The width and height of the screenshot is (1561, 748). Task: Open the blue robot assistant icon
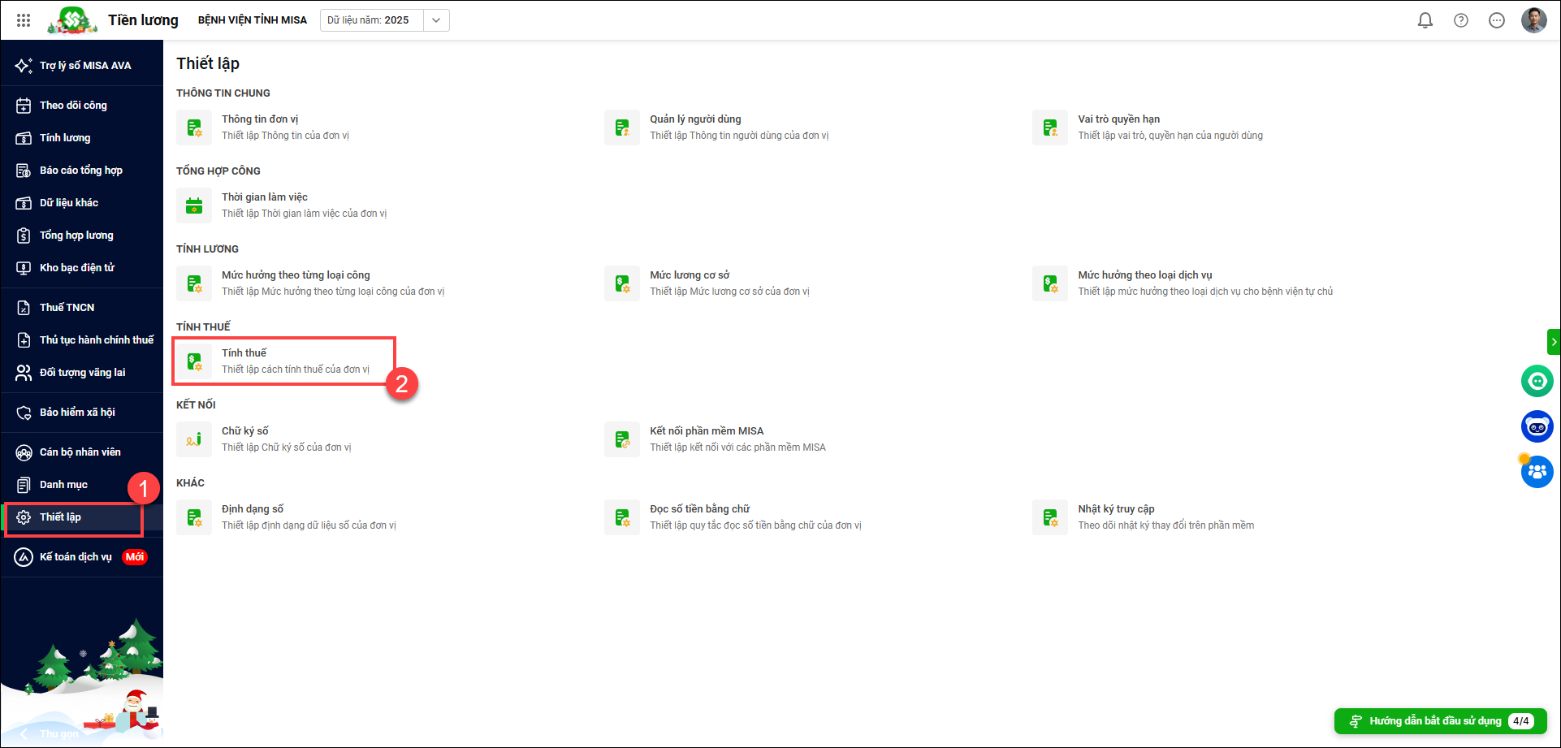1537,426
